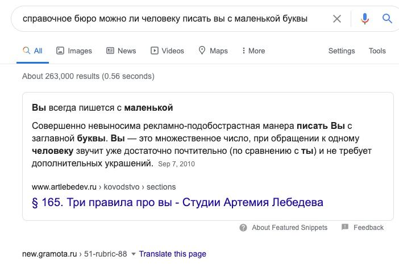Screen dimensions: 399x264
Task: Switch to the Maps tab
Action: tap(213, 51)
